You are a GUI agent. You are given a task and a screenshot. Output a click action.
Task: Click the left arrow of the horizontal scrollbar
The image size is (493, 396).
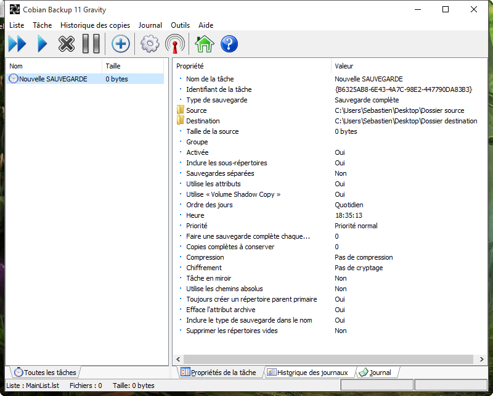point(178,359)
